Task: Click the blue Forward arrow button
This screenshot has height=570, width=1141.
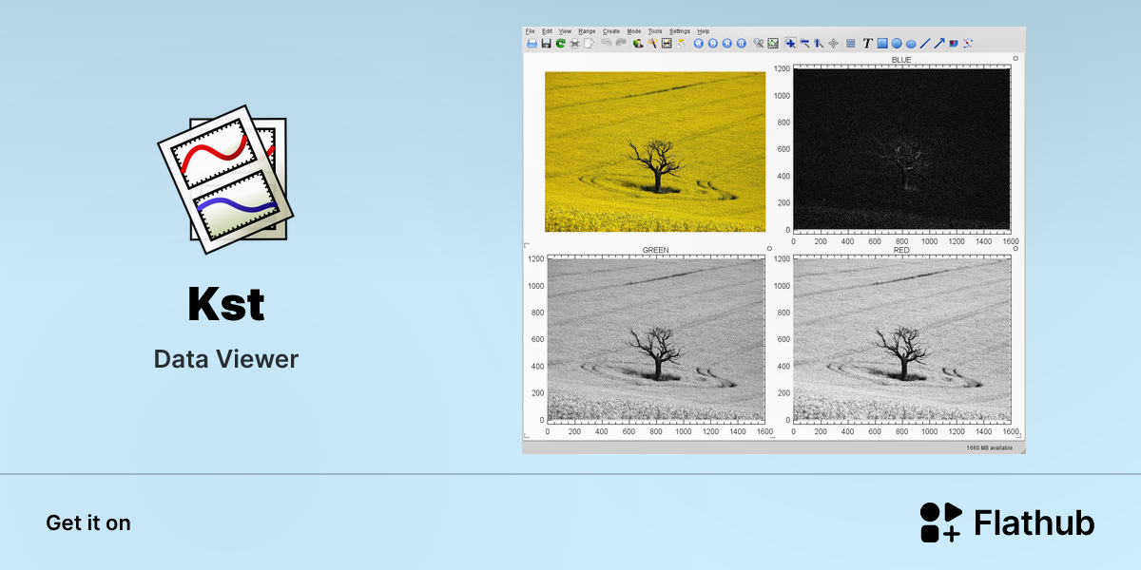Action: click(712, 44)
